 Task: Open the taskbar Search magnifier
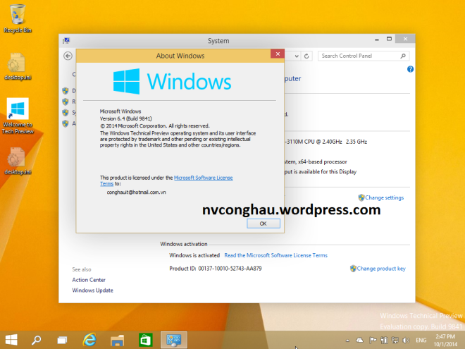[37, 340]
